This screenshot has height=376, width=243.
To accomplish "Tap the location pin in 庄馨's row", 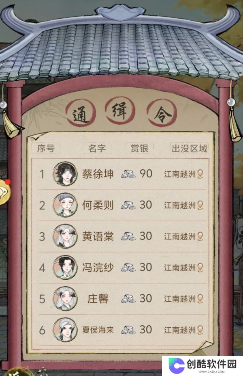I will (200, 298).
